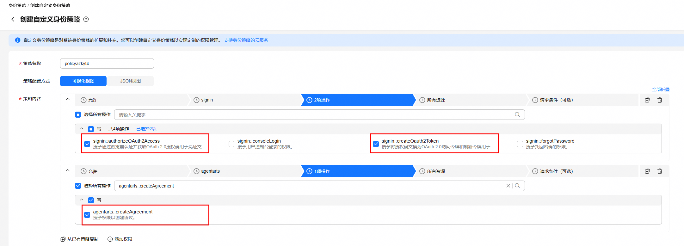Screen dimensions: 684x246
Task: Go back using the left arrow
Action: pos(13,19)
